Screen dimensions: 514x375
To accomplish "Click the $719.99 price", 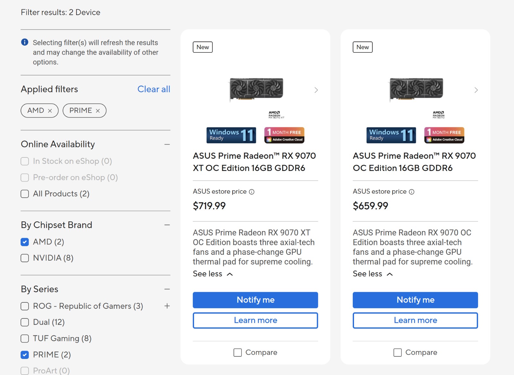I will [x=209, y=206].
